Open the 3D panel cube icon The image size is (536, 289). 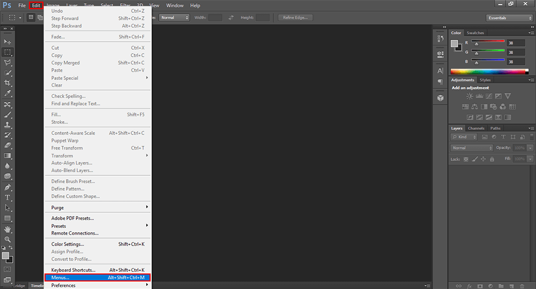coord(440,98)
